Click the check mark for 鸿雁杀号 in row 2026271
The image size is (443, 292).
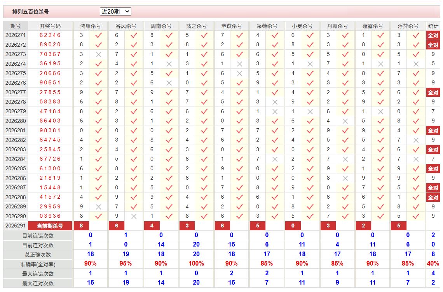(x=98, y=35)
